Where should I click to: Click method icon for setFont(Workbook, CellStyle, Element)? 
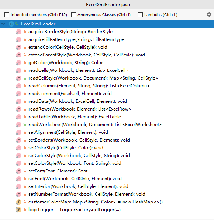click(18, 179)
